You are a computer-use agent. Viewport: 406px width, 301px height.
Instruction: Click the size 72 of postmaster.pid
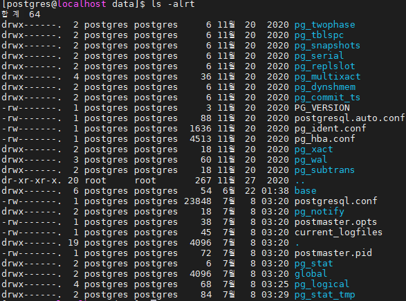click(206, 253)
